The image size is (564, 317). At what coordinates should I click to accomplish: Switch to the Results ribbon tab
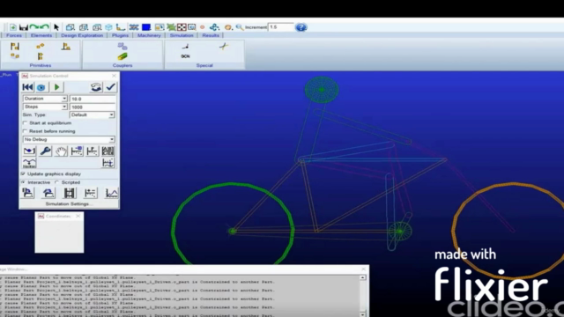pyautogui.click(x=211, y=35)
